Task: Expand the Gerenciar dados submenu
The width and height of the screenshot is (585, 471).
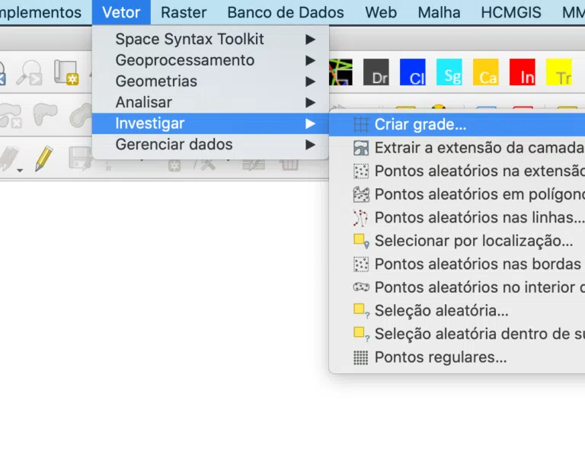Action: tap(210, 145)
